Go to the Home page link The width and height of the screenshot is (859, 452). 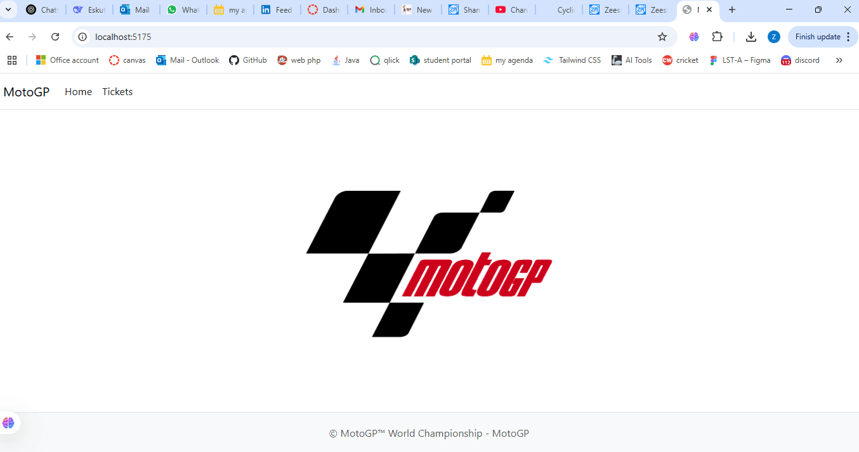click(79, 92)
